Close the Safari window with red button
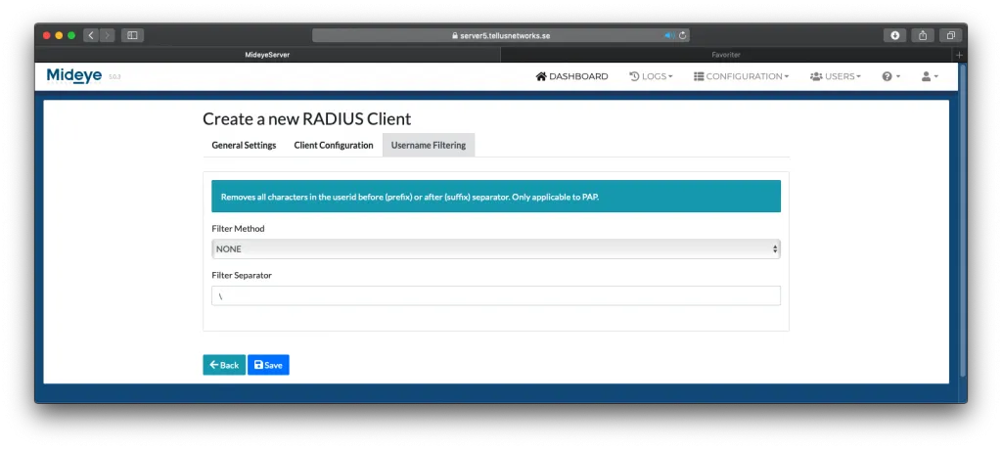1002x449 pixels. [x=47, y=36]
